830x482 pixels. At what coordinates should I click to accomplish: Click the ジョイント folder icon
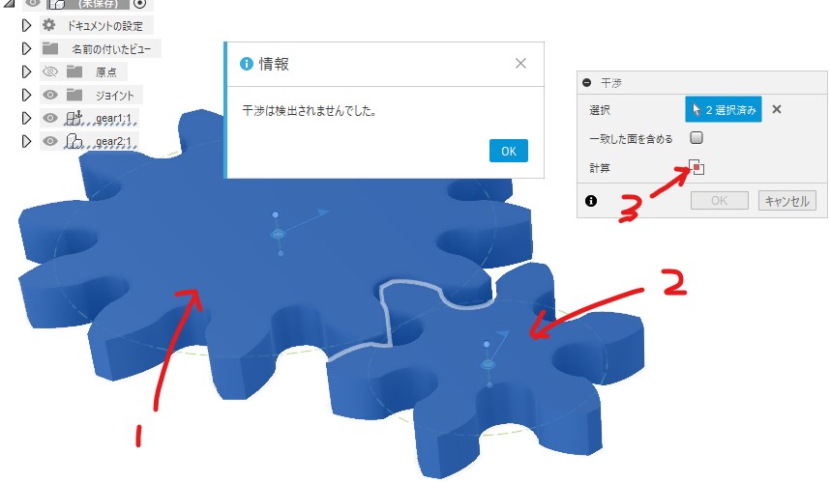[x=74, y=95]
